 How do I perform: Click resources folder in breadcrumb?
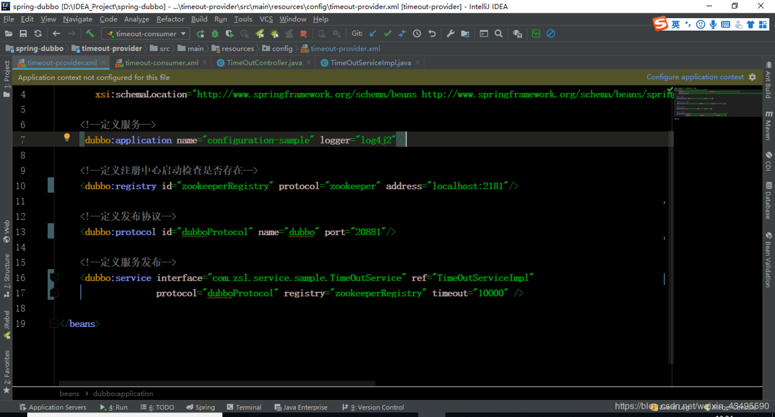(x=232, y=48)
